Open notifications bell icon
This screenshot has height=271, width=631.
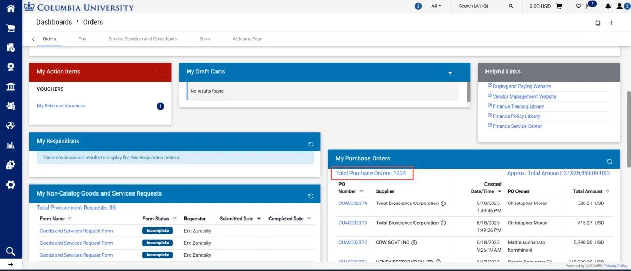(x=608, y=6)
